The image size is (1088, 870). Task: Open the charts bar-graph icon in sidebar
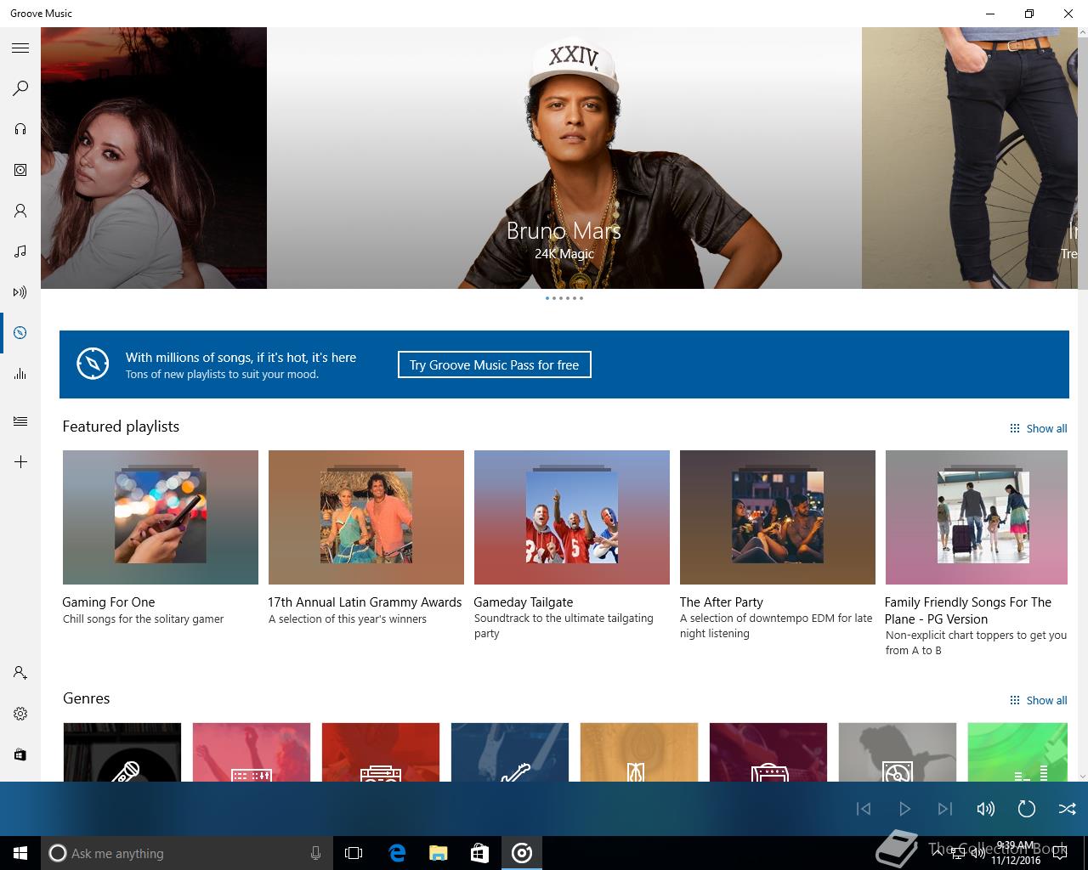click(20, 374)
